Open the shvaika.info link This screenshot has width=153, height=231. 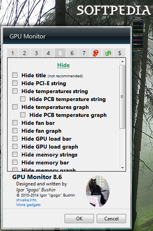point(27,200)
